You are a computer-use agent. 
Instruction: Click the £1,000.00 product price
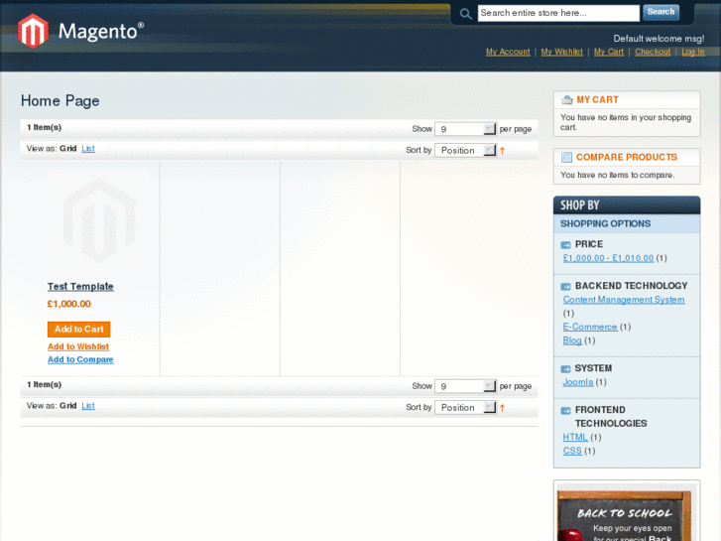pyautogui.click(x=69, y=304)
